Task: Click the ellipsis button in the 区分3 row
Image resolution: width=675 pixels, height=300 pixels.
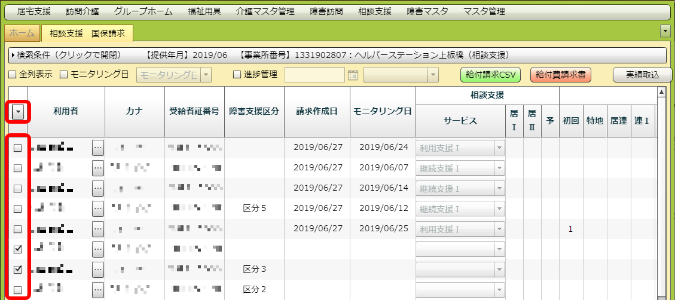Action: (x=98, y=270)
